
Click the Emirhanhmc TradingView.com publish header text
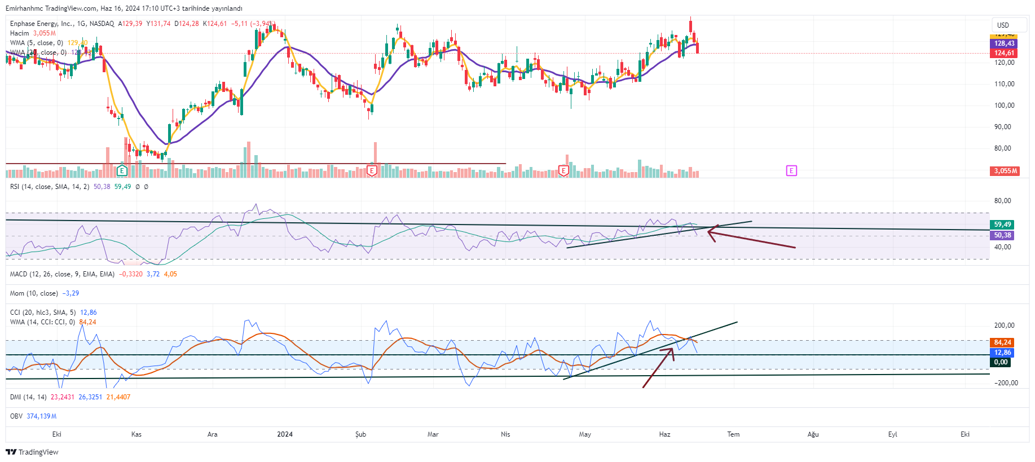click(124, 8)
